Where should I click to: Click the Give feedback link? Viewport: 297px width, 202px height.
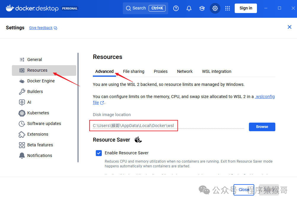tap(41, 28)
